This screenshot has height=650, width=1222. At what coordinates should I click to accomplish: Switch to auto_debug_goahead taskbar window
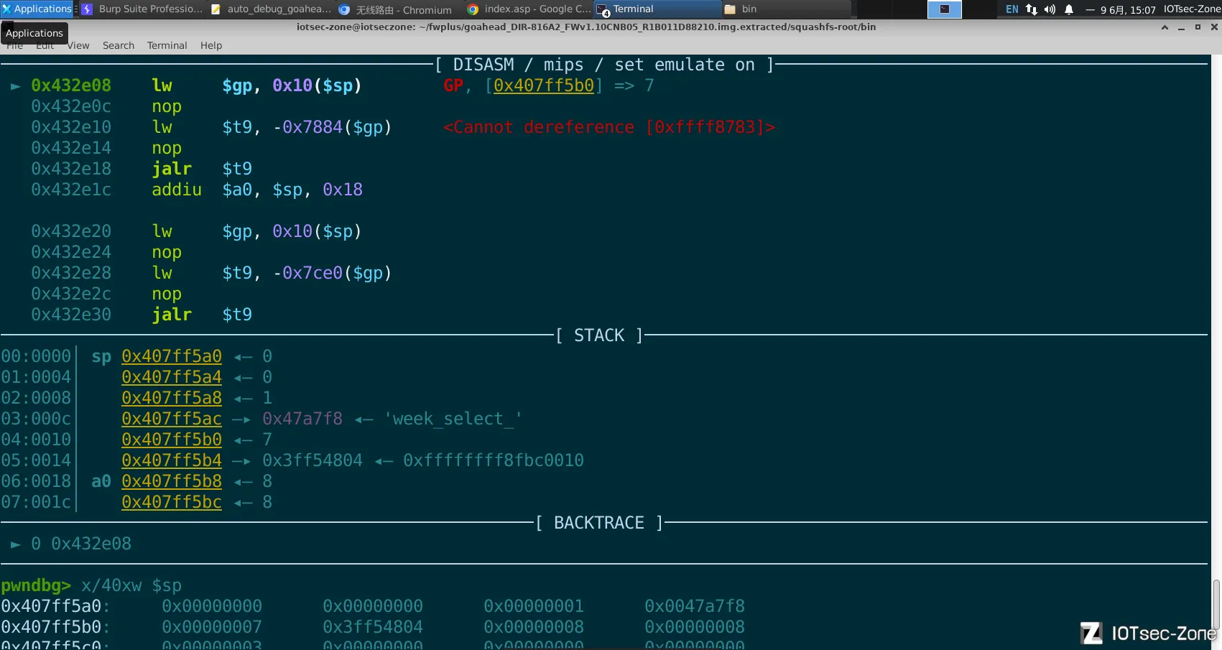point(272,9)
